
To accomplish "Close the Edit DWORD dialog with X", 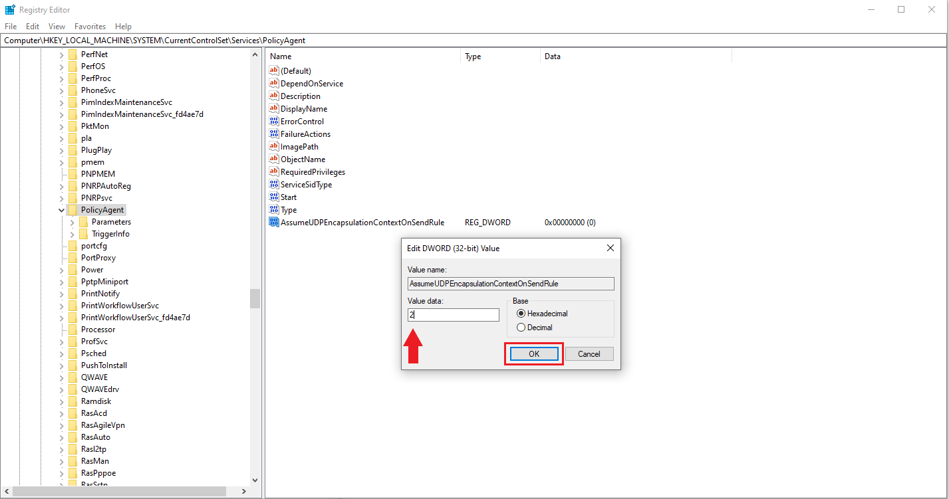I will point(610,248).
